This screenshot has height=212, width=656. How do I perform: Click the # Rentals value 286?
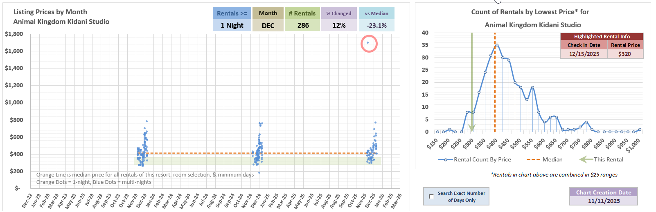click(x=303, y=25)
